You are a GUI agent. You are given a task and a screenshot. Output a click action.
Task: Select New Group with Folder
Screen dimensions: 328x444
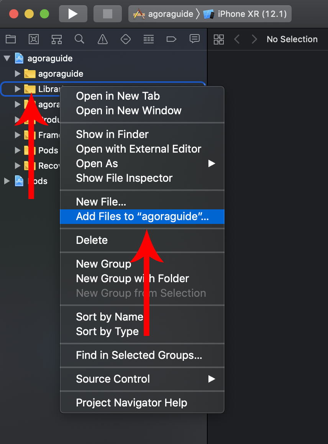(142, 279)
